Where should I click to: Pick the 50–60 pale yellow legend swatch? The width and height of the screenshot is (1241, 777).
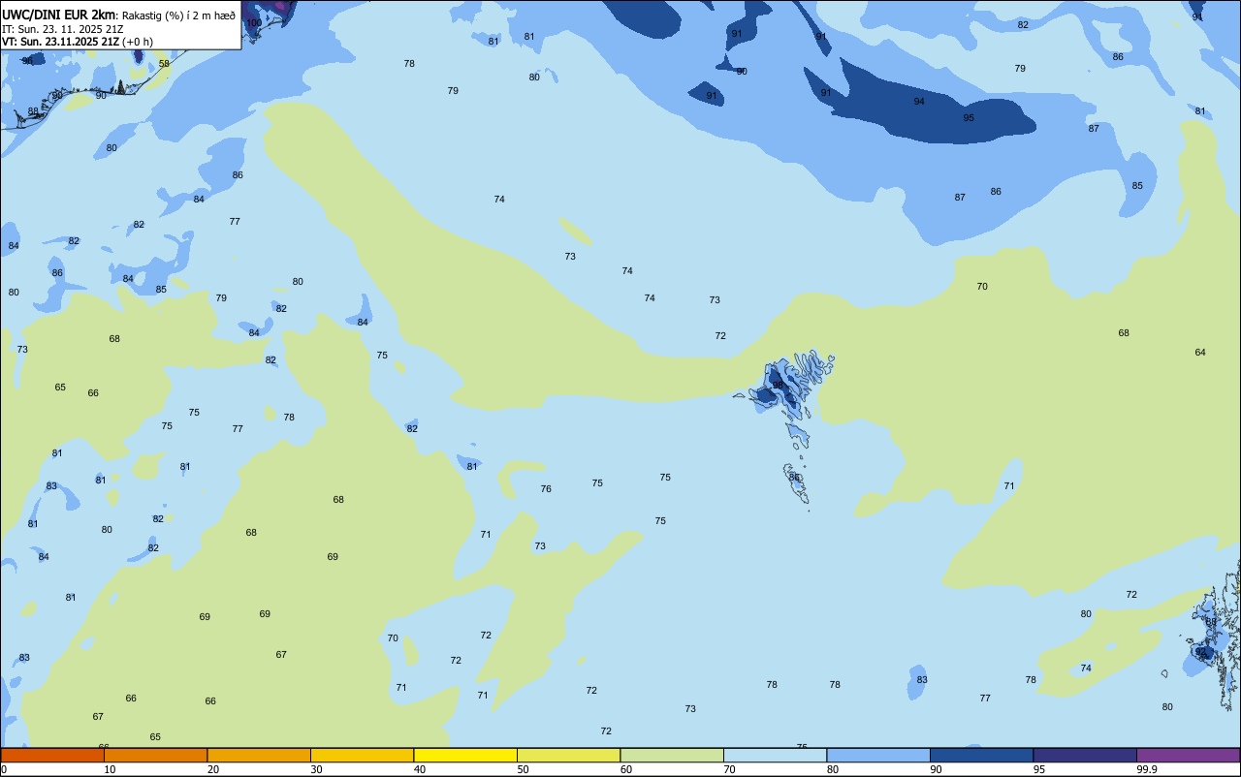568,755
